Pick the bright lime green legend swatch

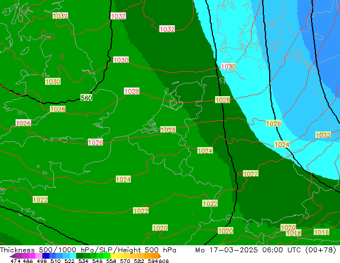tap(107, 256)
